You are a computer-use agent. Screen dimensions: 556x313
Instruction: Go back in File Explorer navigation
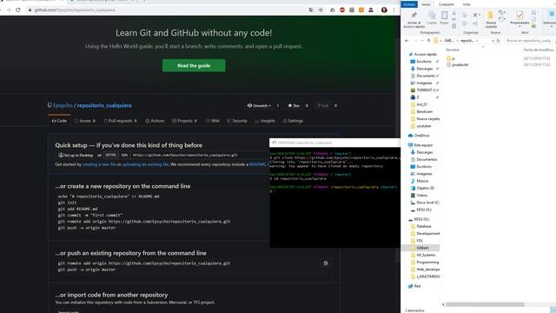[407, 41]
